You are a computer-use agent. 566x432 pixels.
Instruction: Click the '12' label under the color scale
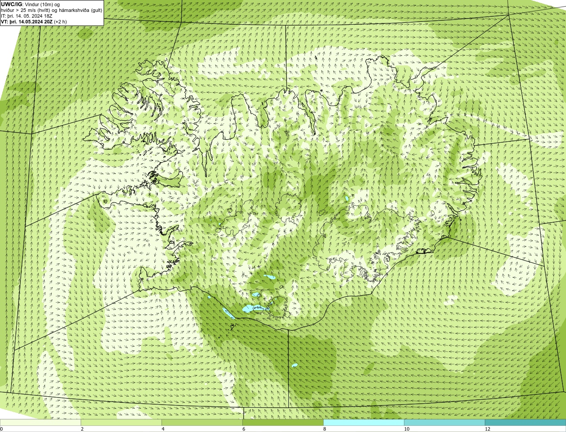(487, 429)
